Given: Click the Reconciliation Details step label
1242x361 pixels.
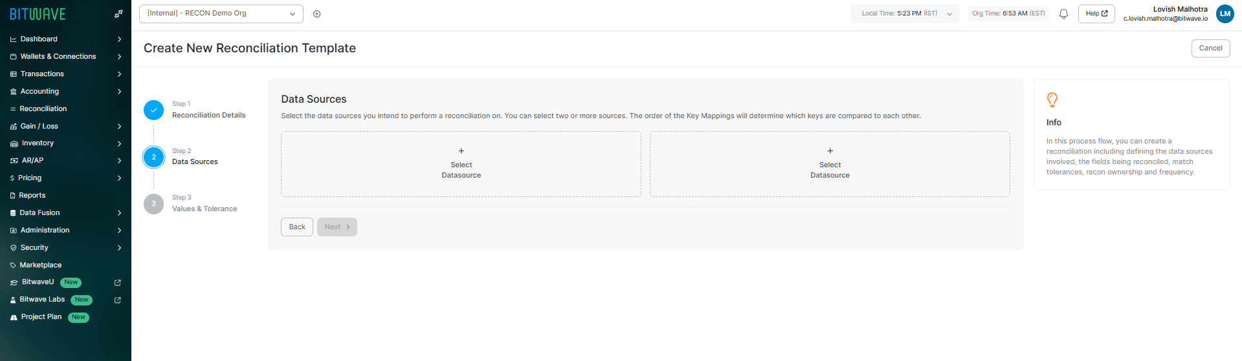Looking at the screenshot, I should [208, 116].
